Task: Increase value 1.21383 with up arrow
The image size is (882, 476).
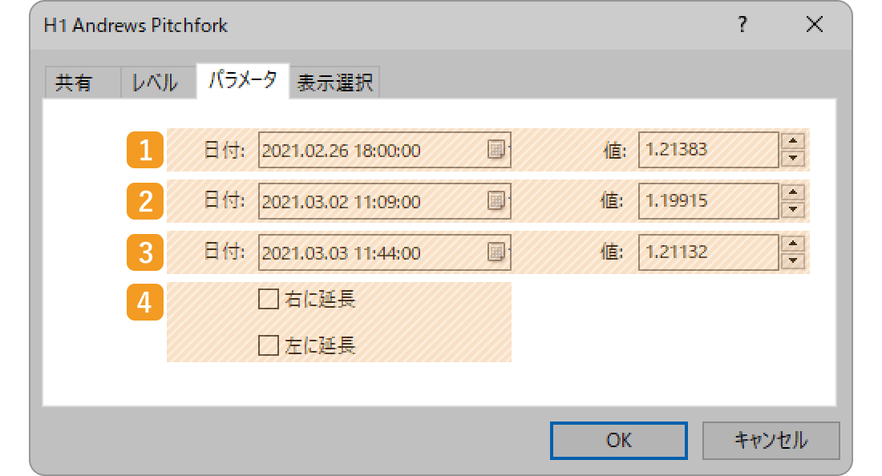Action: click(793, 141)
